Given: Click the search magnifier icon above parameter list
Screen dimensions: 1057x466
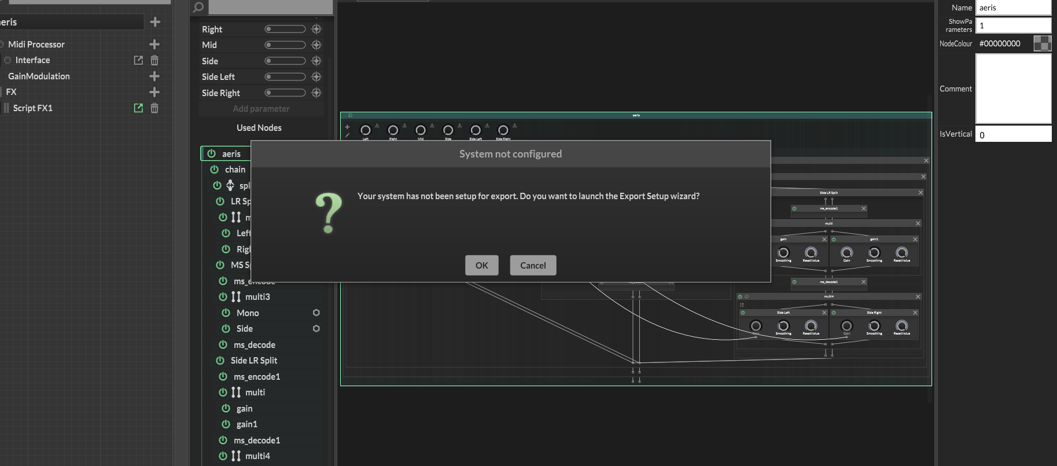Looking at the screenshot, I should coord(198,7).
